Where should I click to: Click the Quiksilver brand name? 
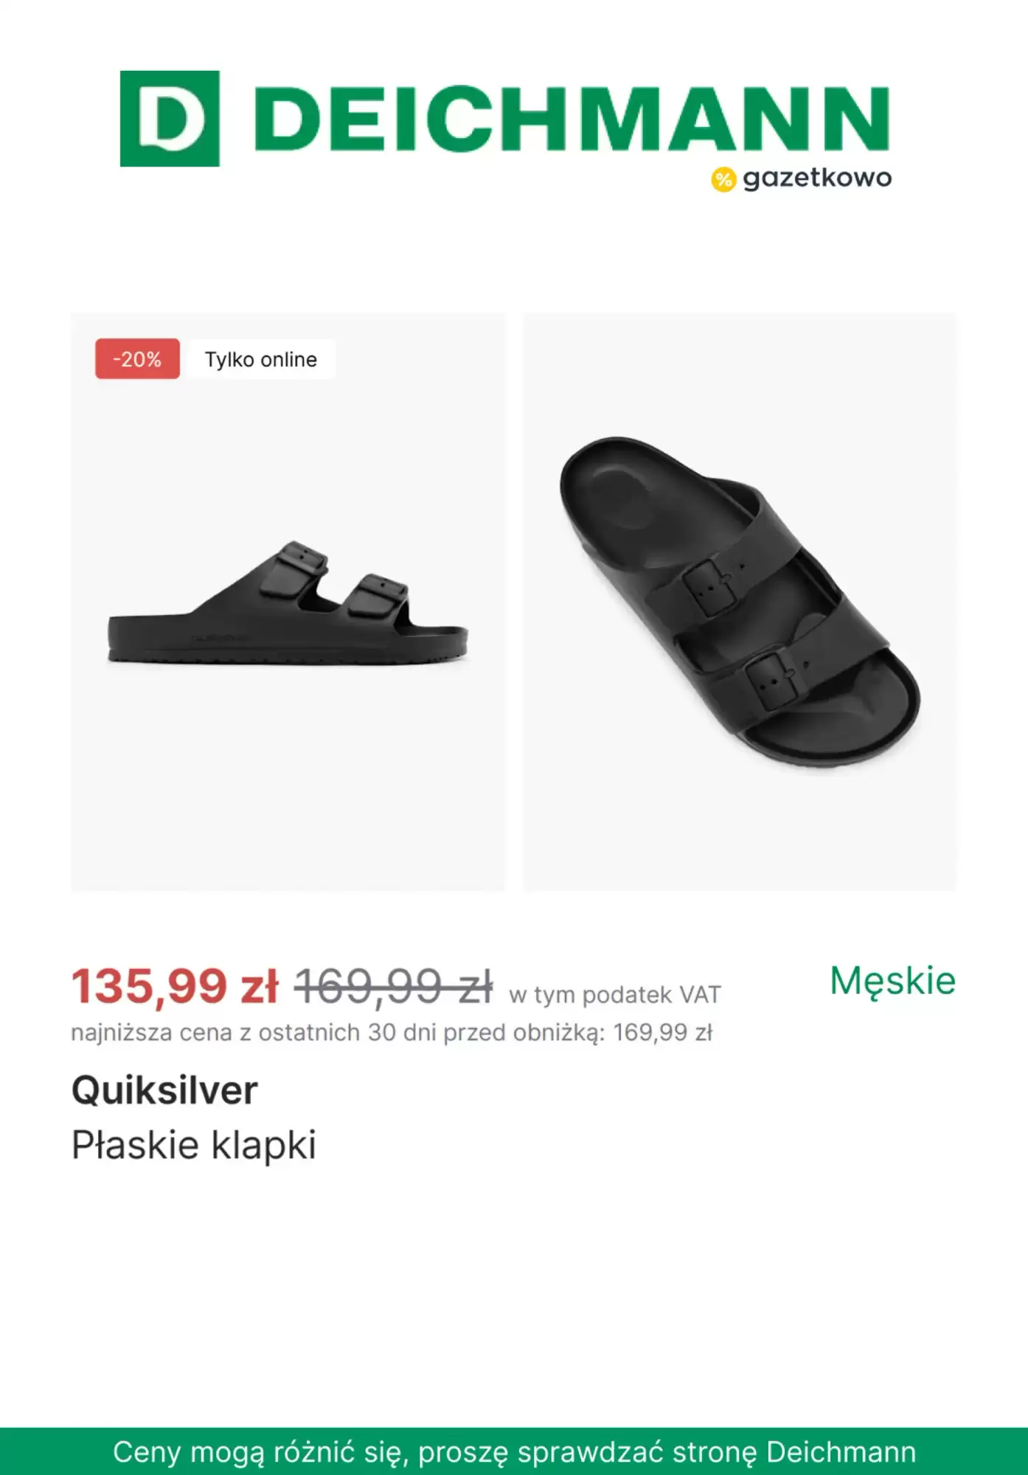[164, 1090]
